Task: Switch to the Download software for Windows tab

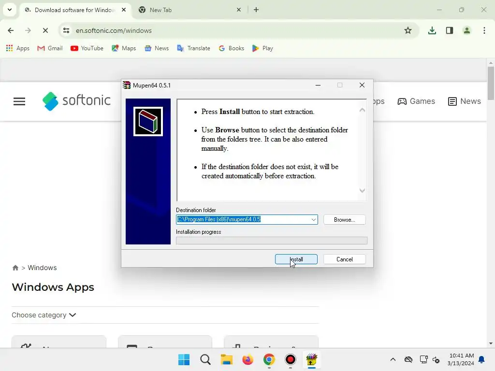Action: coord(74,10)
